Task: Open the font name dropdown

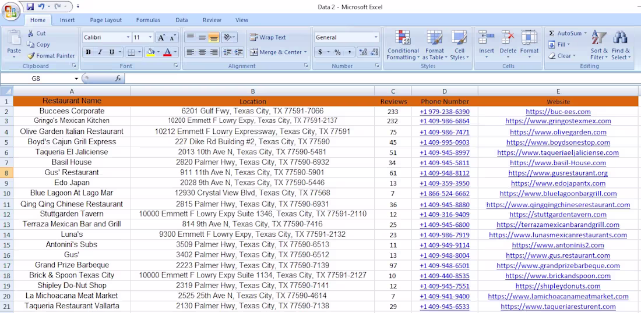Action: click(128, 38)
